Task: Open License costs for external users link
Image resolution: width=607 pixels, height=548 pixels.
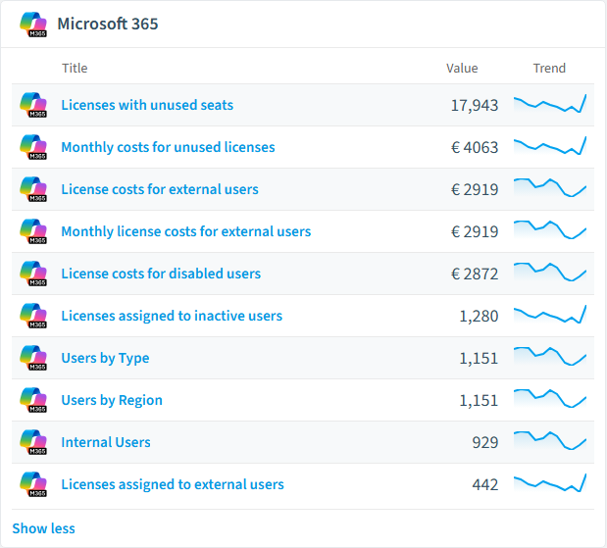Action: [160, 189]
